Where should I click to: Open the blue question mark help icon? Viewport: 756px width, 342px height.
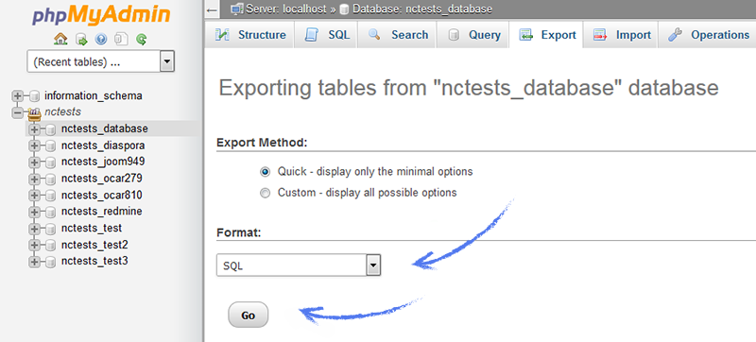101,40
